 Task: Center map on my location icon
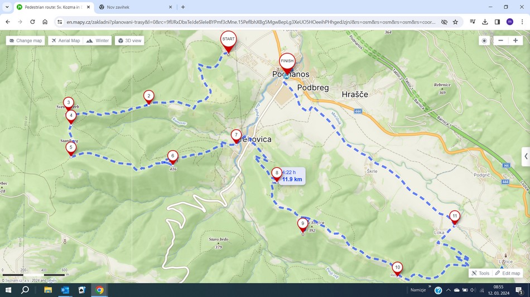[x=484, y=41]
